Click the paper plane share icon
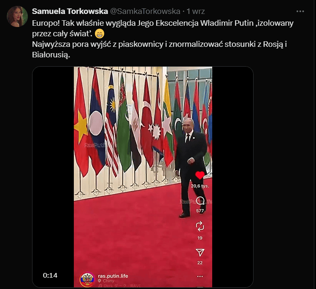Screen dimensions: 316x289 pyautogui.click(x=200, y=252)
